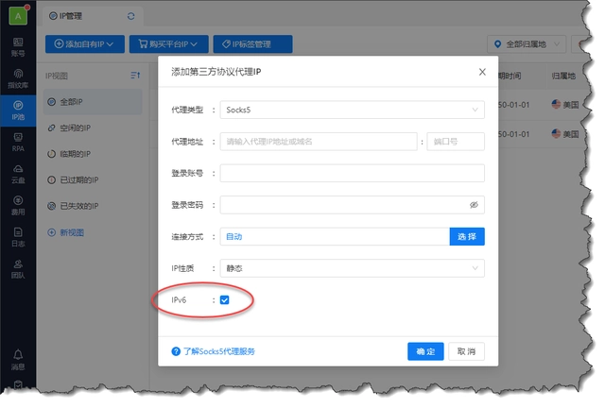This screenshot has height=408, width=605.
Task: Add a 新视图 view
Action: click(x=65, y=232)
